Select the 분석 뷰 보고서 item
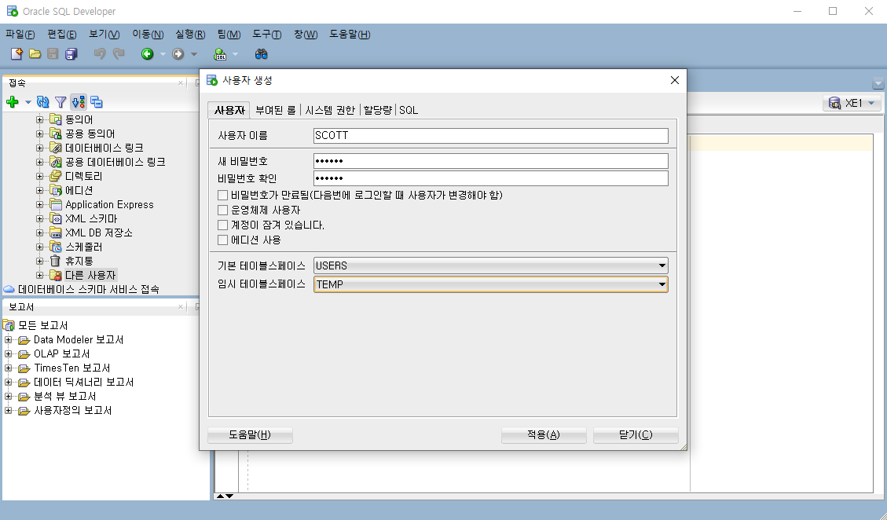The image size is (887, 520). (x=65, y=396)
